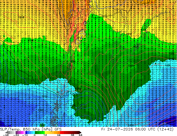Click the yellow legend segment at 12
This screenshot has height=136, width=177.
tap(46, 132)
